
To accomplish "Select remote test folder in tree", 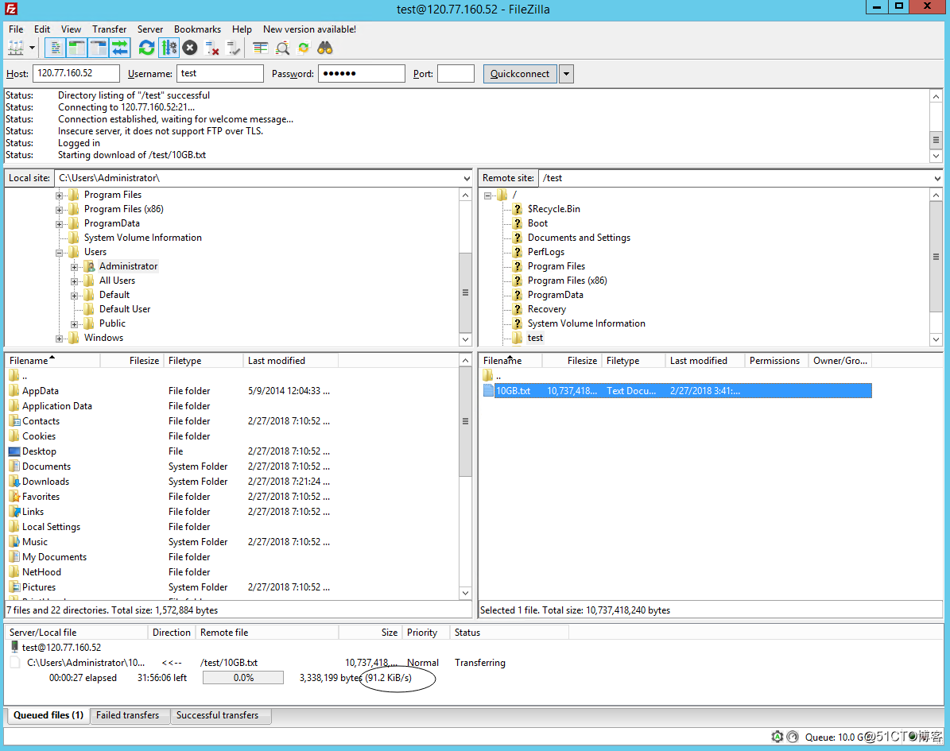I will (535, 338).
